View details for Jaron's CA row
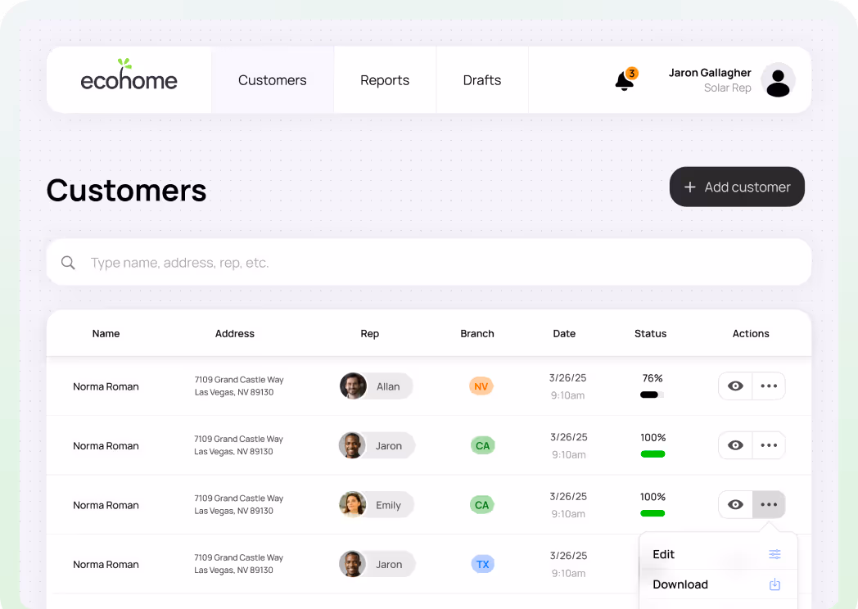The height and width of the screenshot is (609, 858). click(735, 444)
